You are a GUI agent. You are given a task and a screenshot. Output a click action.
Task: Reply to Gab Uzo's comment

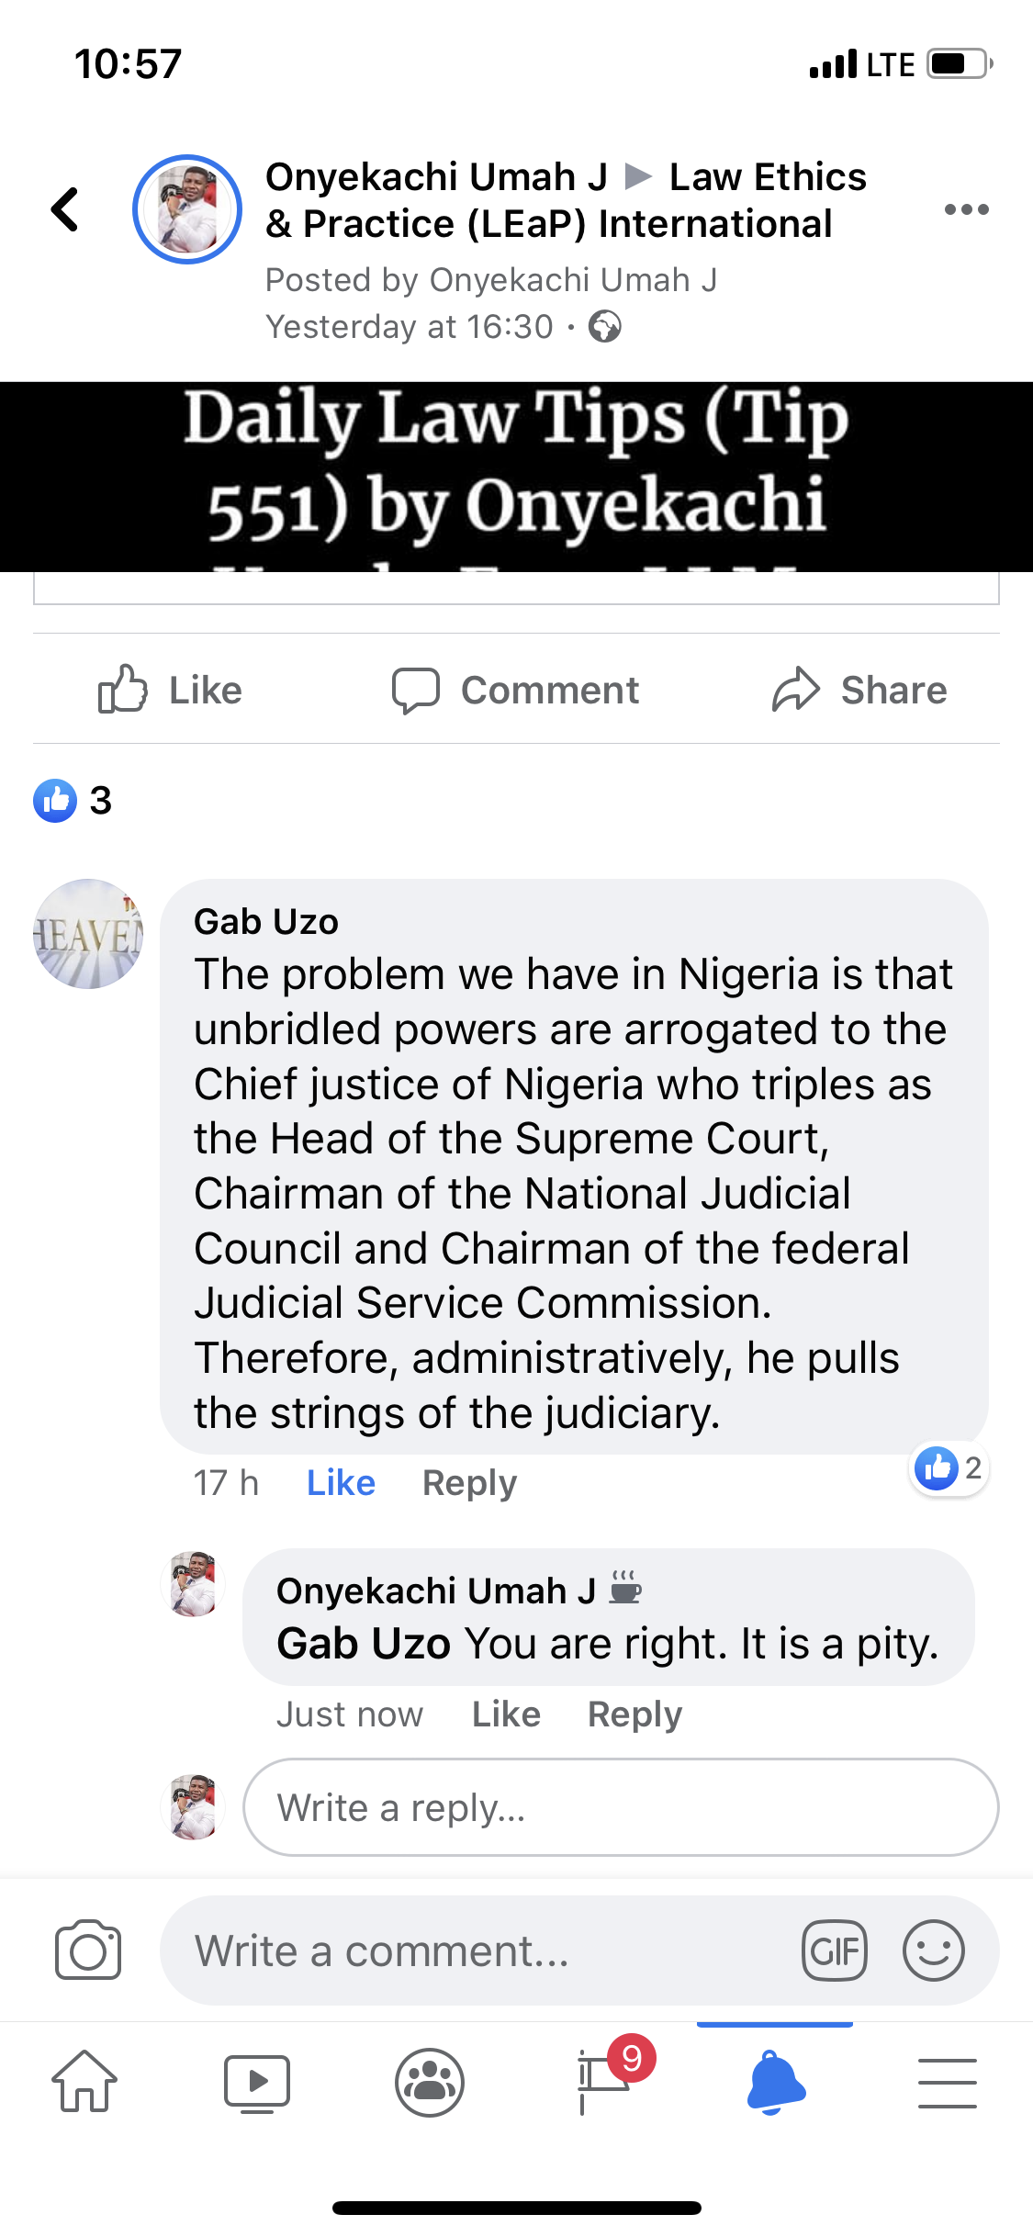click(469, 1483)
